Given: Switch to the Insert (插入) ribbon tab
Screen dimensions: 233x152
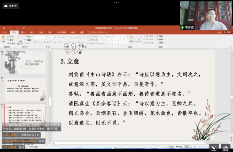Looking at the screenshot, I should pos(23,32).
